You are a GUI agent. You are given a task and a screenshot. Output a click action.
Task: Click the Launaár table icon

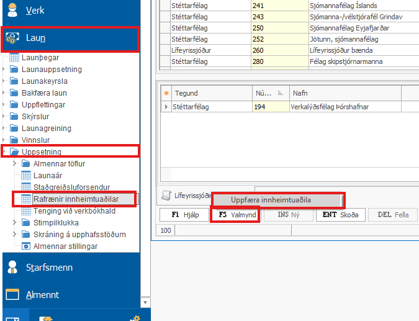point(26,176)
